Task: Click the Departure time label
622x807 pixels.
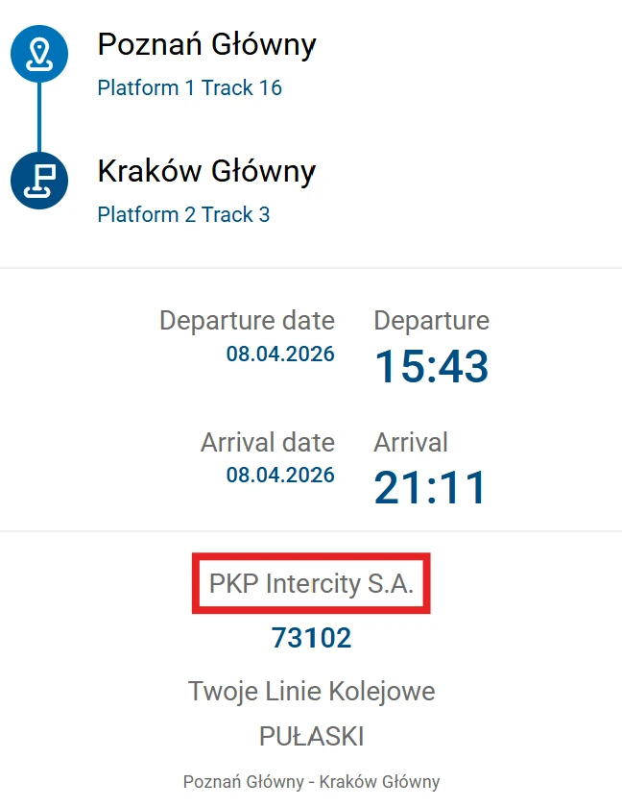Action: (x=431, y=321)
